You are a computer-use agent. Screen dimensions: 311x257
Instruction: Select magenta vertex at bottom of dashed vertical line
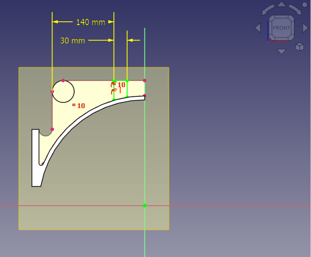52,130
